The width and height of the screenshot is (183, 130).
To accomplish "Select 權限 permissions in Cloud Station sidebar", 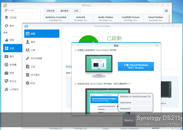I will 41,42.
